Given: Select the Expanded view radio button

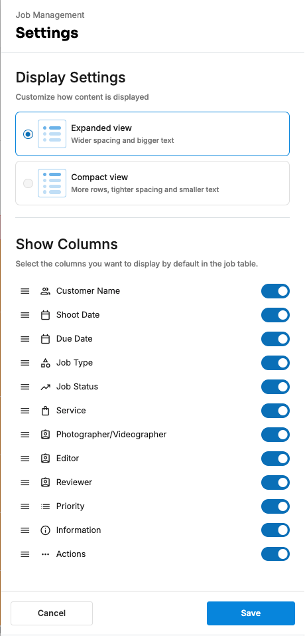Looking at the screenshot, I should [x=29, y=134].
